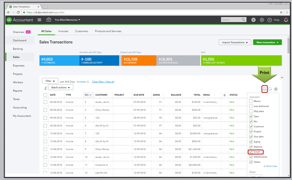Open the Batch actions dropdown
The height and width of the screenshot is (180, 292).
[x=61, y=87]
